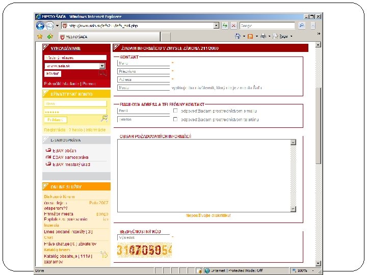Open the Registrácia link
This screenshot has height=275, width=367.
pyautogui.click(x=55, y=130)
